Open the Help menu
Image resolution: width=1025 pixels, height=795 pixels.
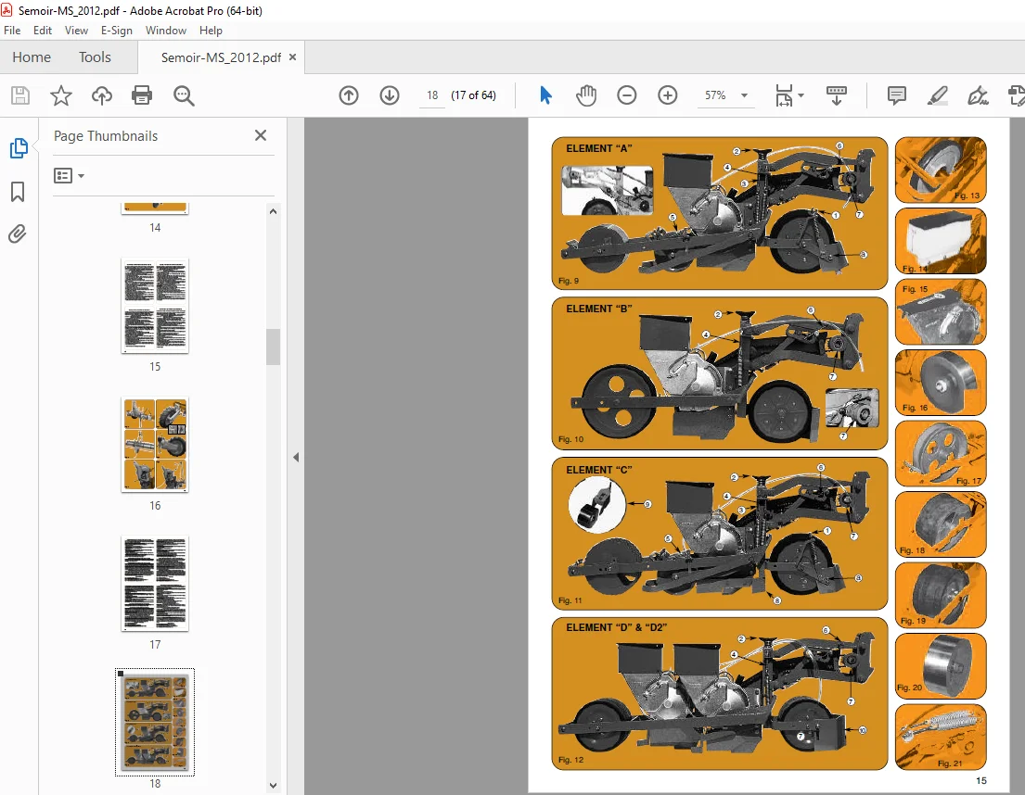point(211,30)
